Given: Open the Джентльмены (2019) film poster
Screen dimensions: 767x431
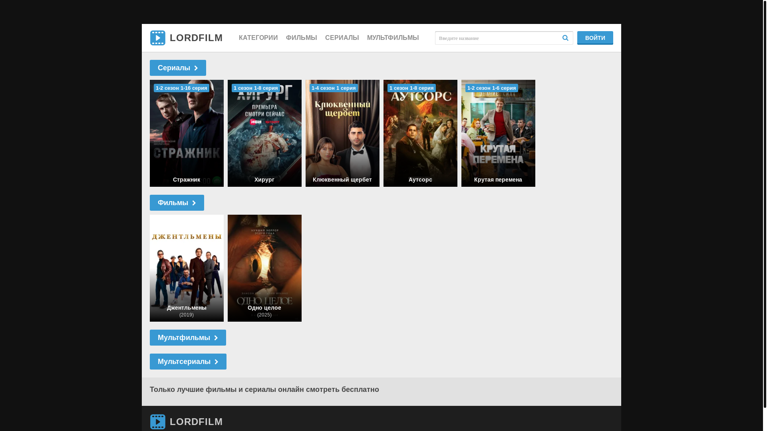Looking at the screenshot, I should pos(187,268).
